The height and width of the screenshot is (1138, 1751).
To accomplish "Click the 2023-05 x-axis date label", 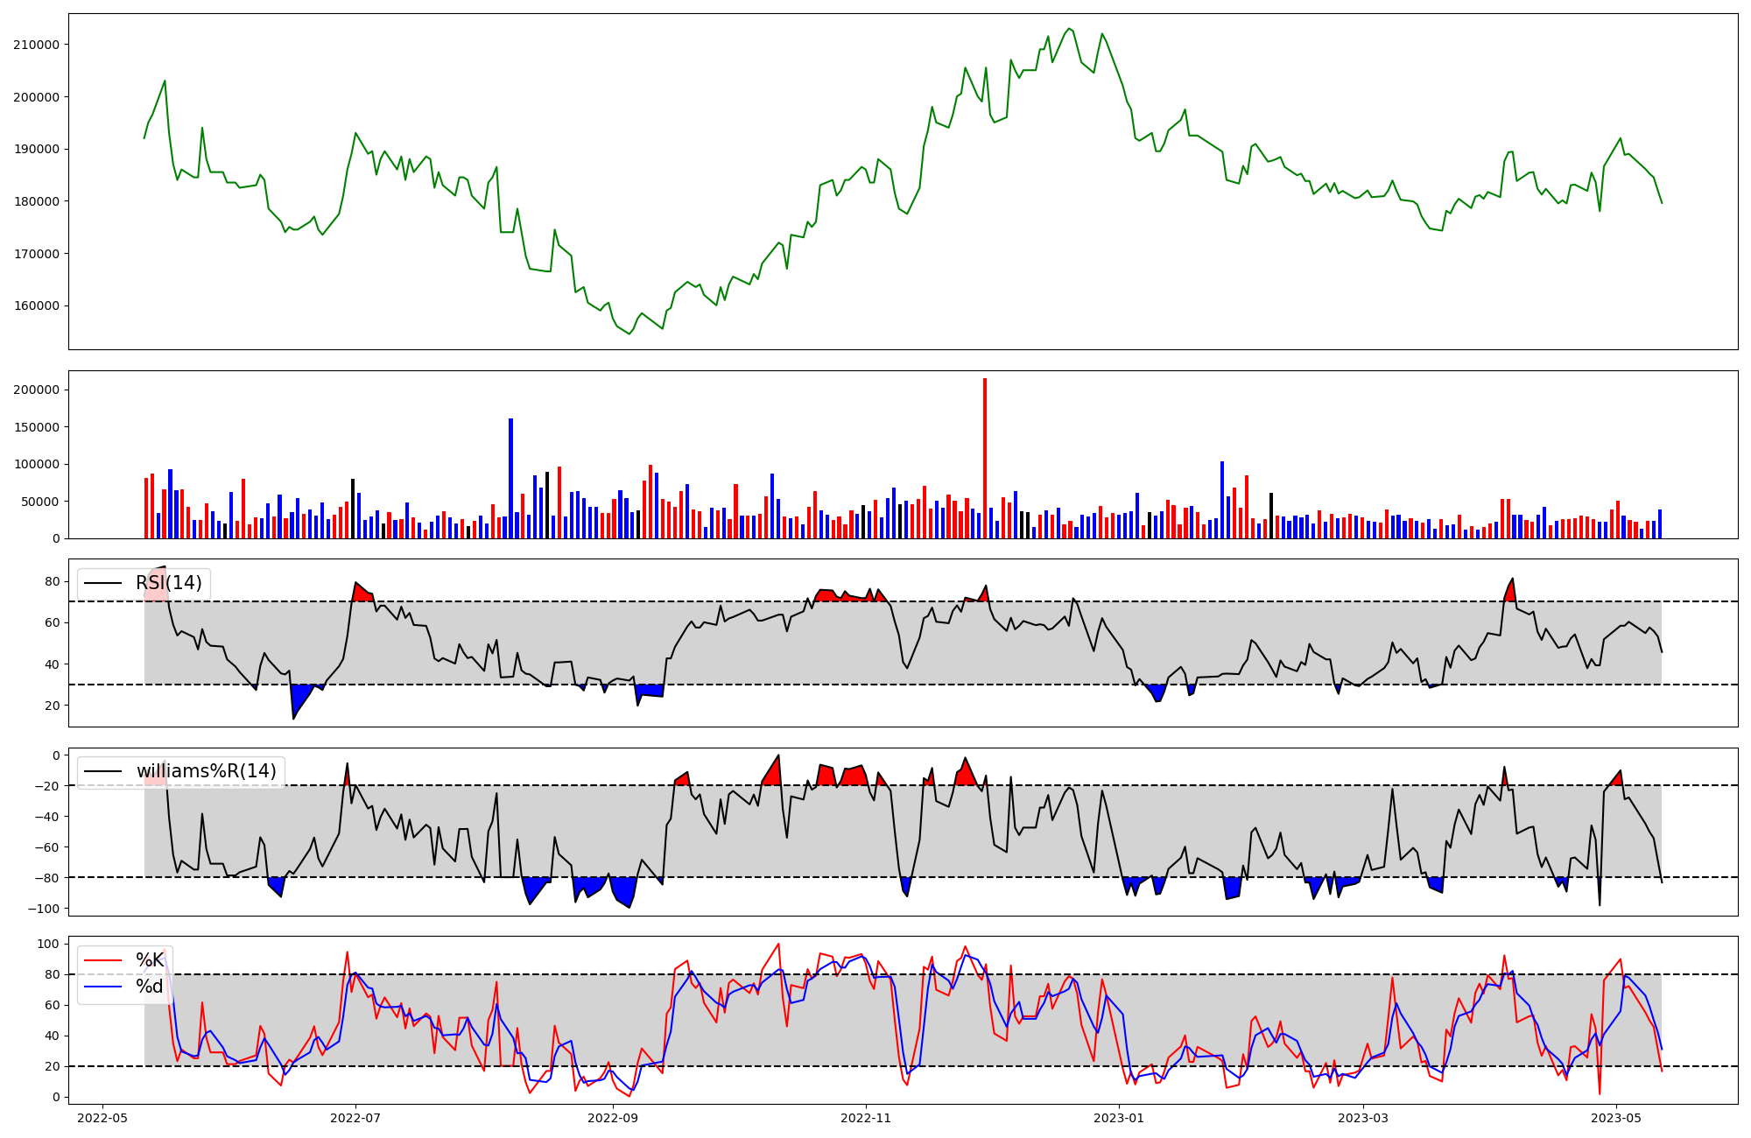I will pos(1616,1118).
